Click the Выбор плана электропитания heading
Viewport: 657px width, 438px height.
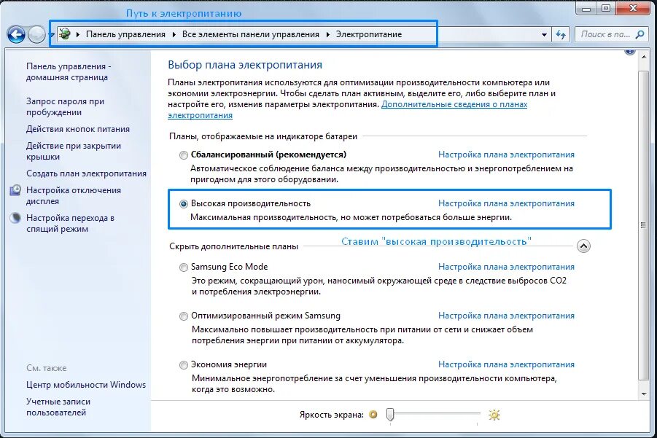(x=245, y=65)
